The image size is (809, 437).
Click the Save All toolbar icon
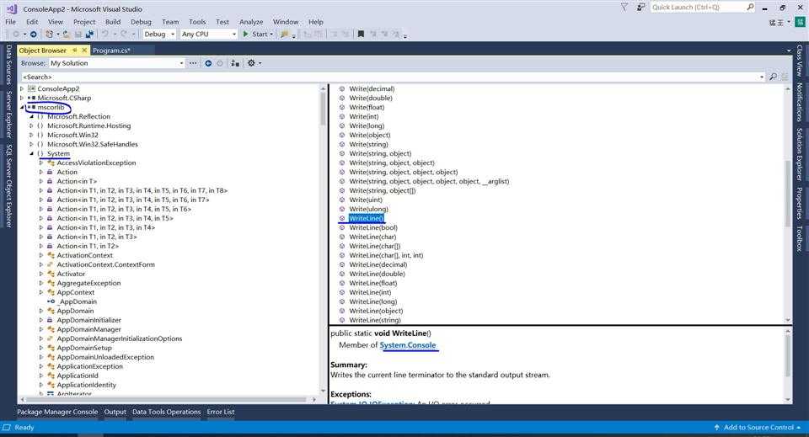point(89,34)
